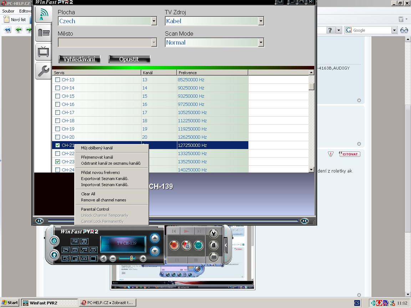The height and width of the screenshot is (308, 411).
Task: Click the power button on WinFast control panel
Action: [x=54, y=241]
